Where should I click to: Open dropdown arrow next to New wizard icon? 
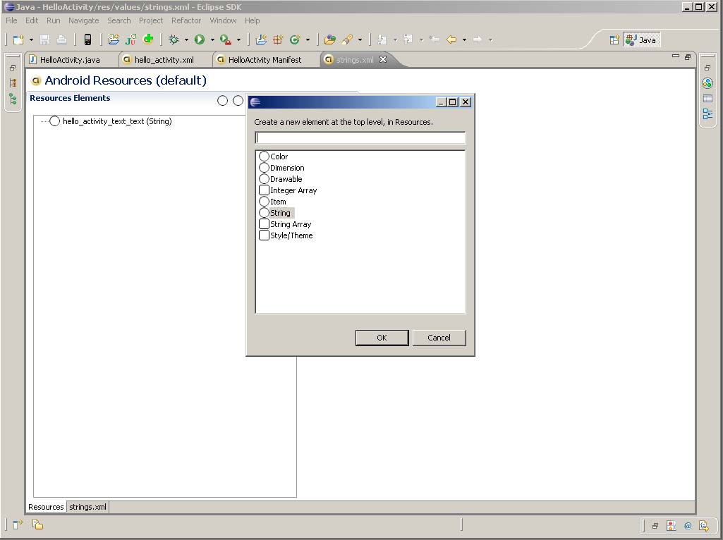[31, 40]
